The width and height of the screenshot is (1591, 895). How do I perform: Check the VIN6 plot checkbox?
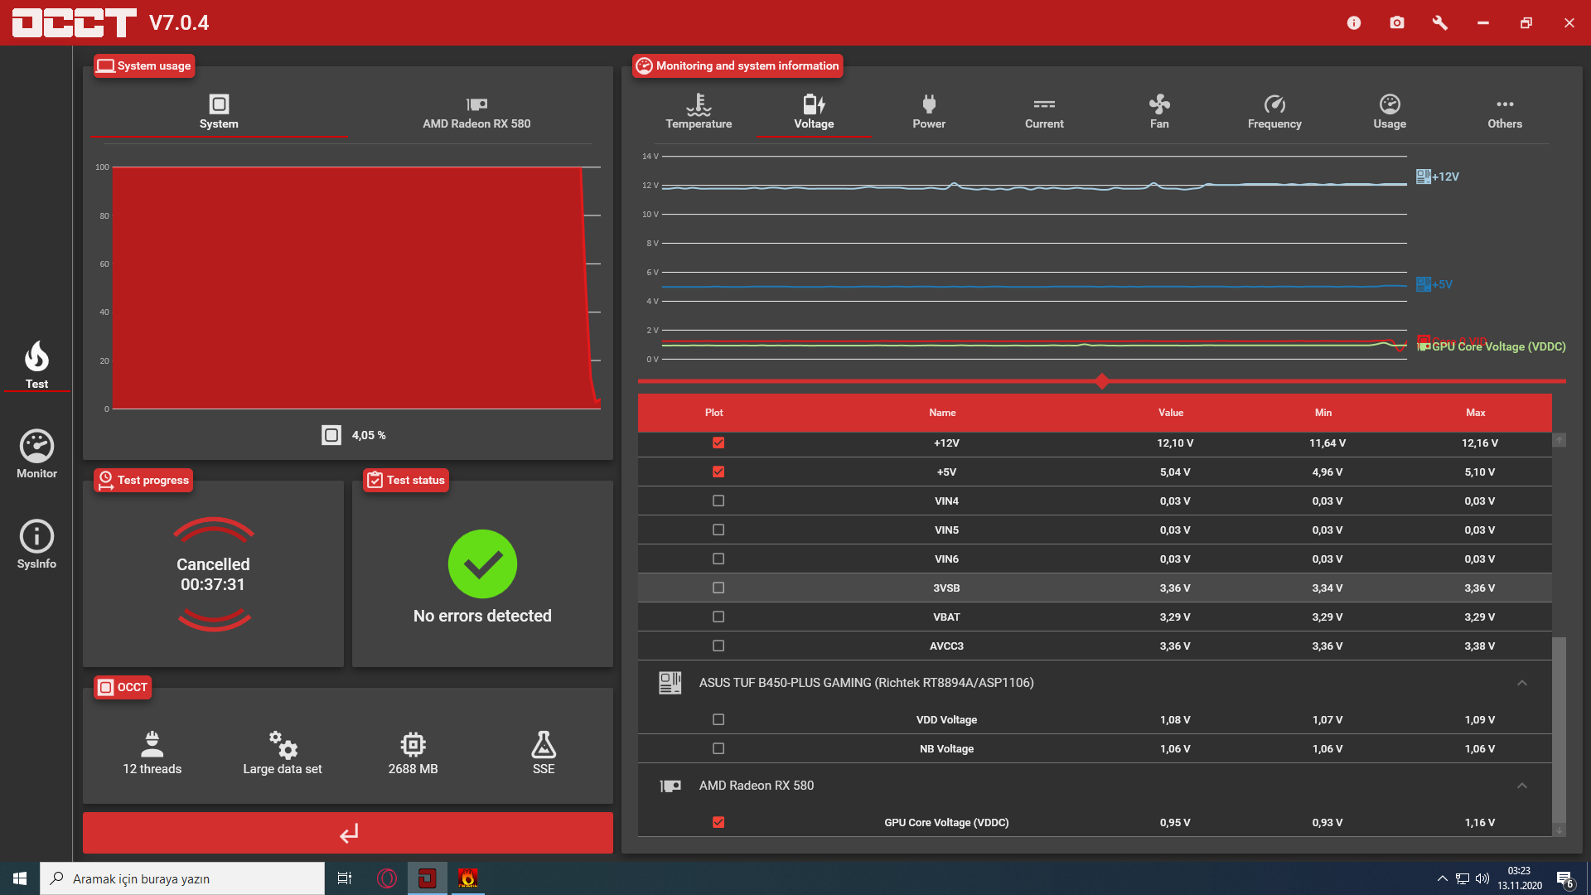coord(718,559)
